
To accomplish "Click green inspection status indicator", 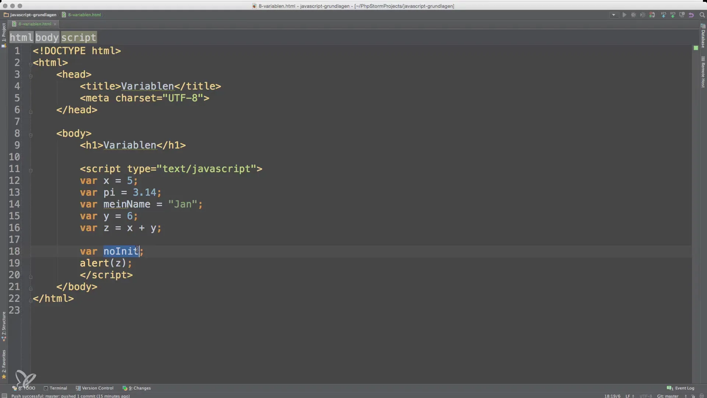I will pyautogui.click(x=696, y=48).
